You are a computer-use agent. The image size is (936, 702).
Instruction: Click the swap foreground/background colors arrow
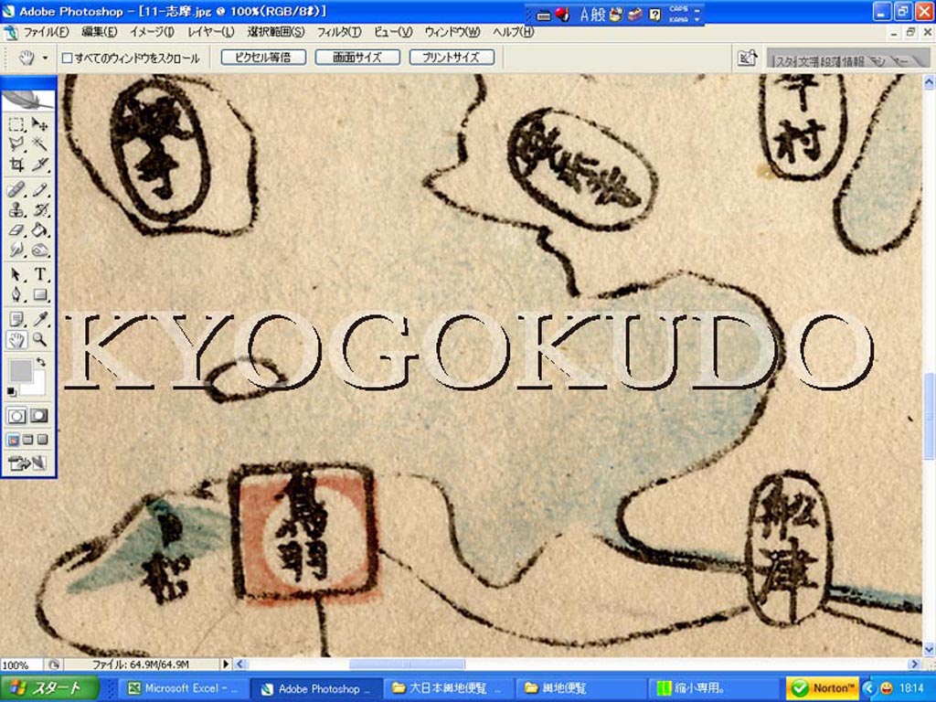click(40, 362)
